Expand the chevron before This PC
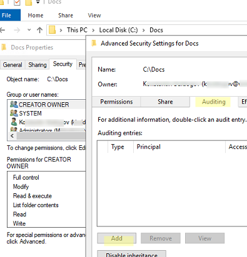 pos(61,31)
